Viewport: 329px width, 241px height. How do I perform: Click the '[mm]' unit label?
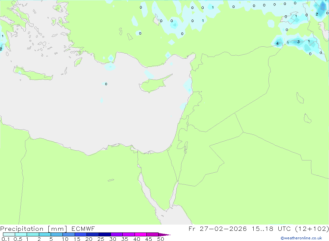[x=58, y=229]
